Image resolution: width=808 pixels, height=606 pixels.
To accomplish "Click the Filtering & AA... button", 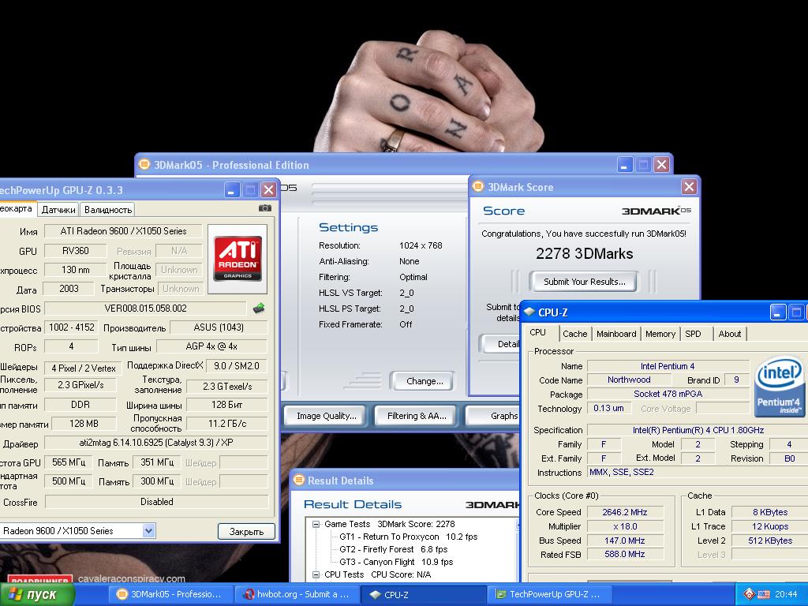I will (x=417, y=417).
